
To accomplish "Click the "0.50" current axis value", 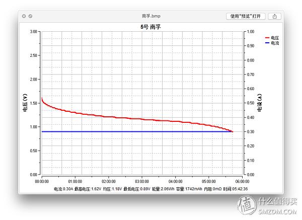I will click(x=251, y=103).
